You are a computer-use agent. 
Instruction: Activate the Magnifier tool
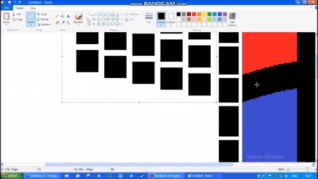[x=68, y=23]
